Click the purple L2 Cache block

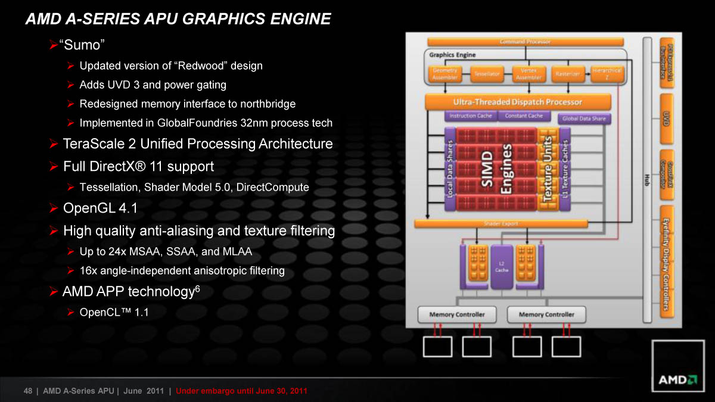(501, 267)
